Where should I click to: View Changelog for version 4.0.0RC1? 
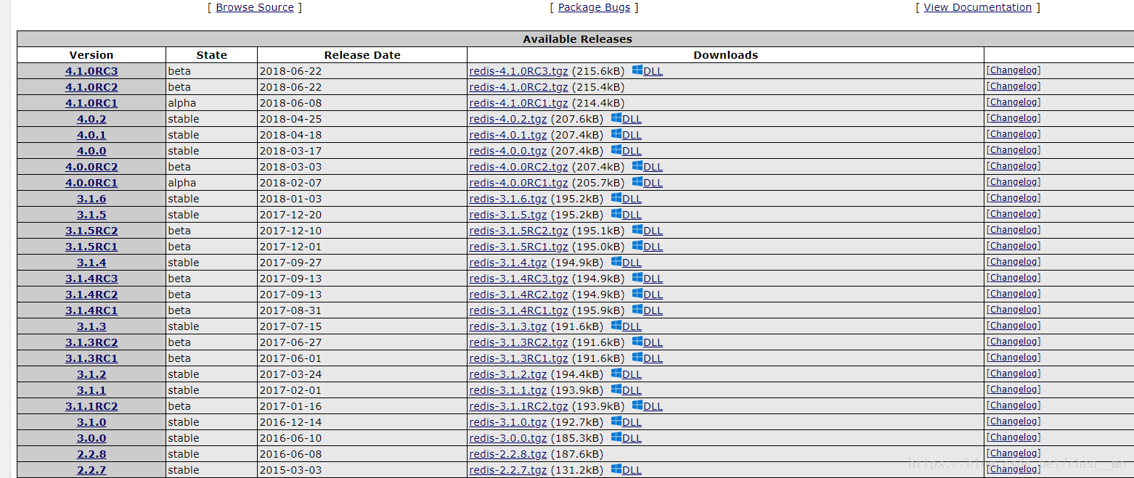[1013, 182]
